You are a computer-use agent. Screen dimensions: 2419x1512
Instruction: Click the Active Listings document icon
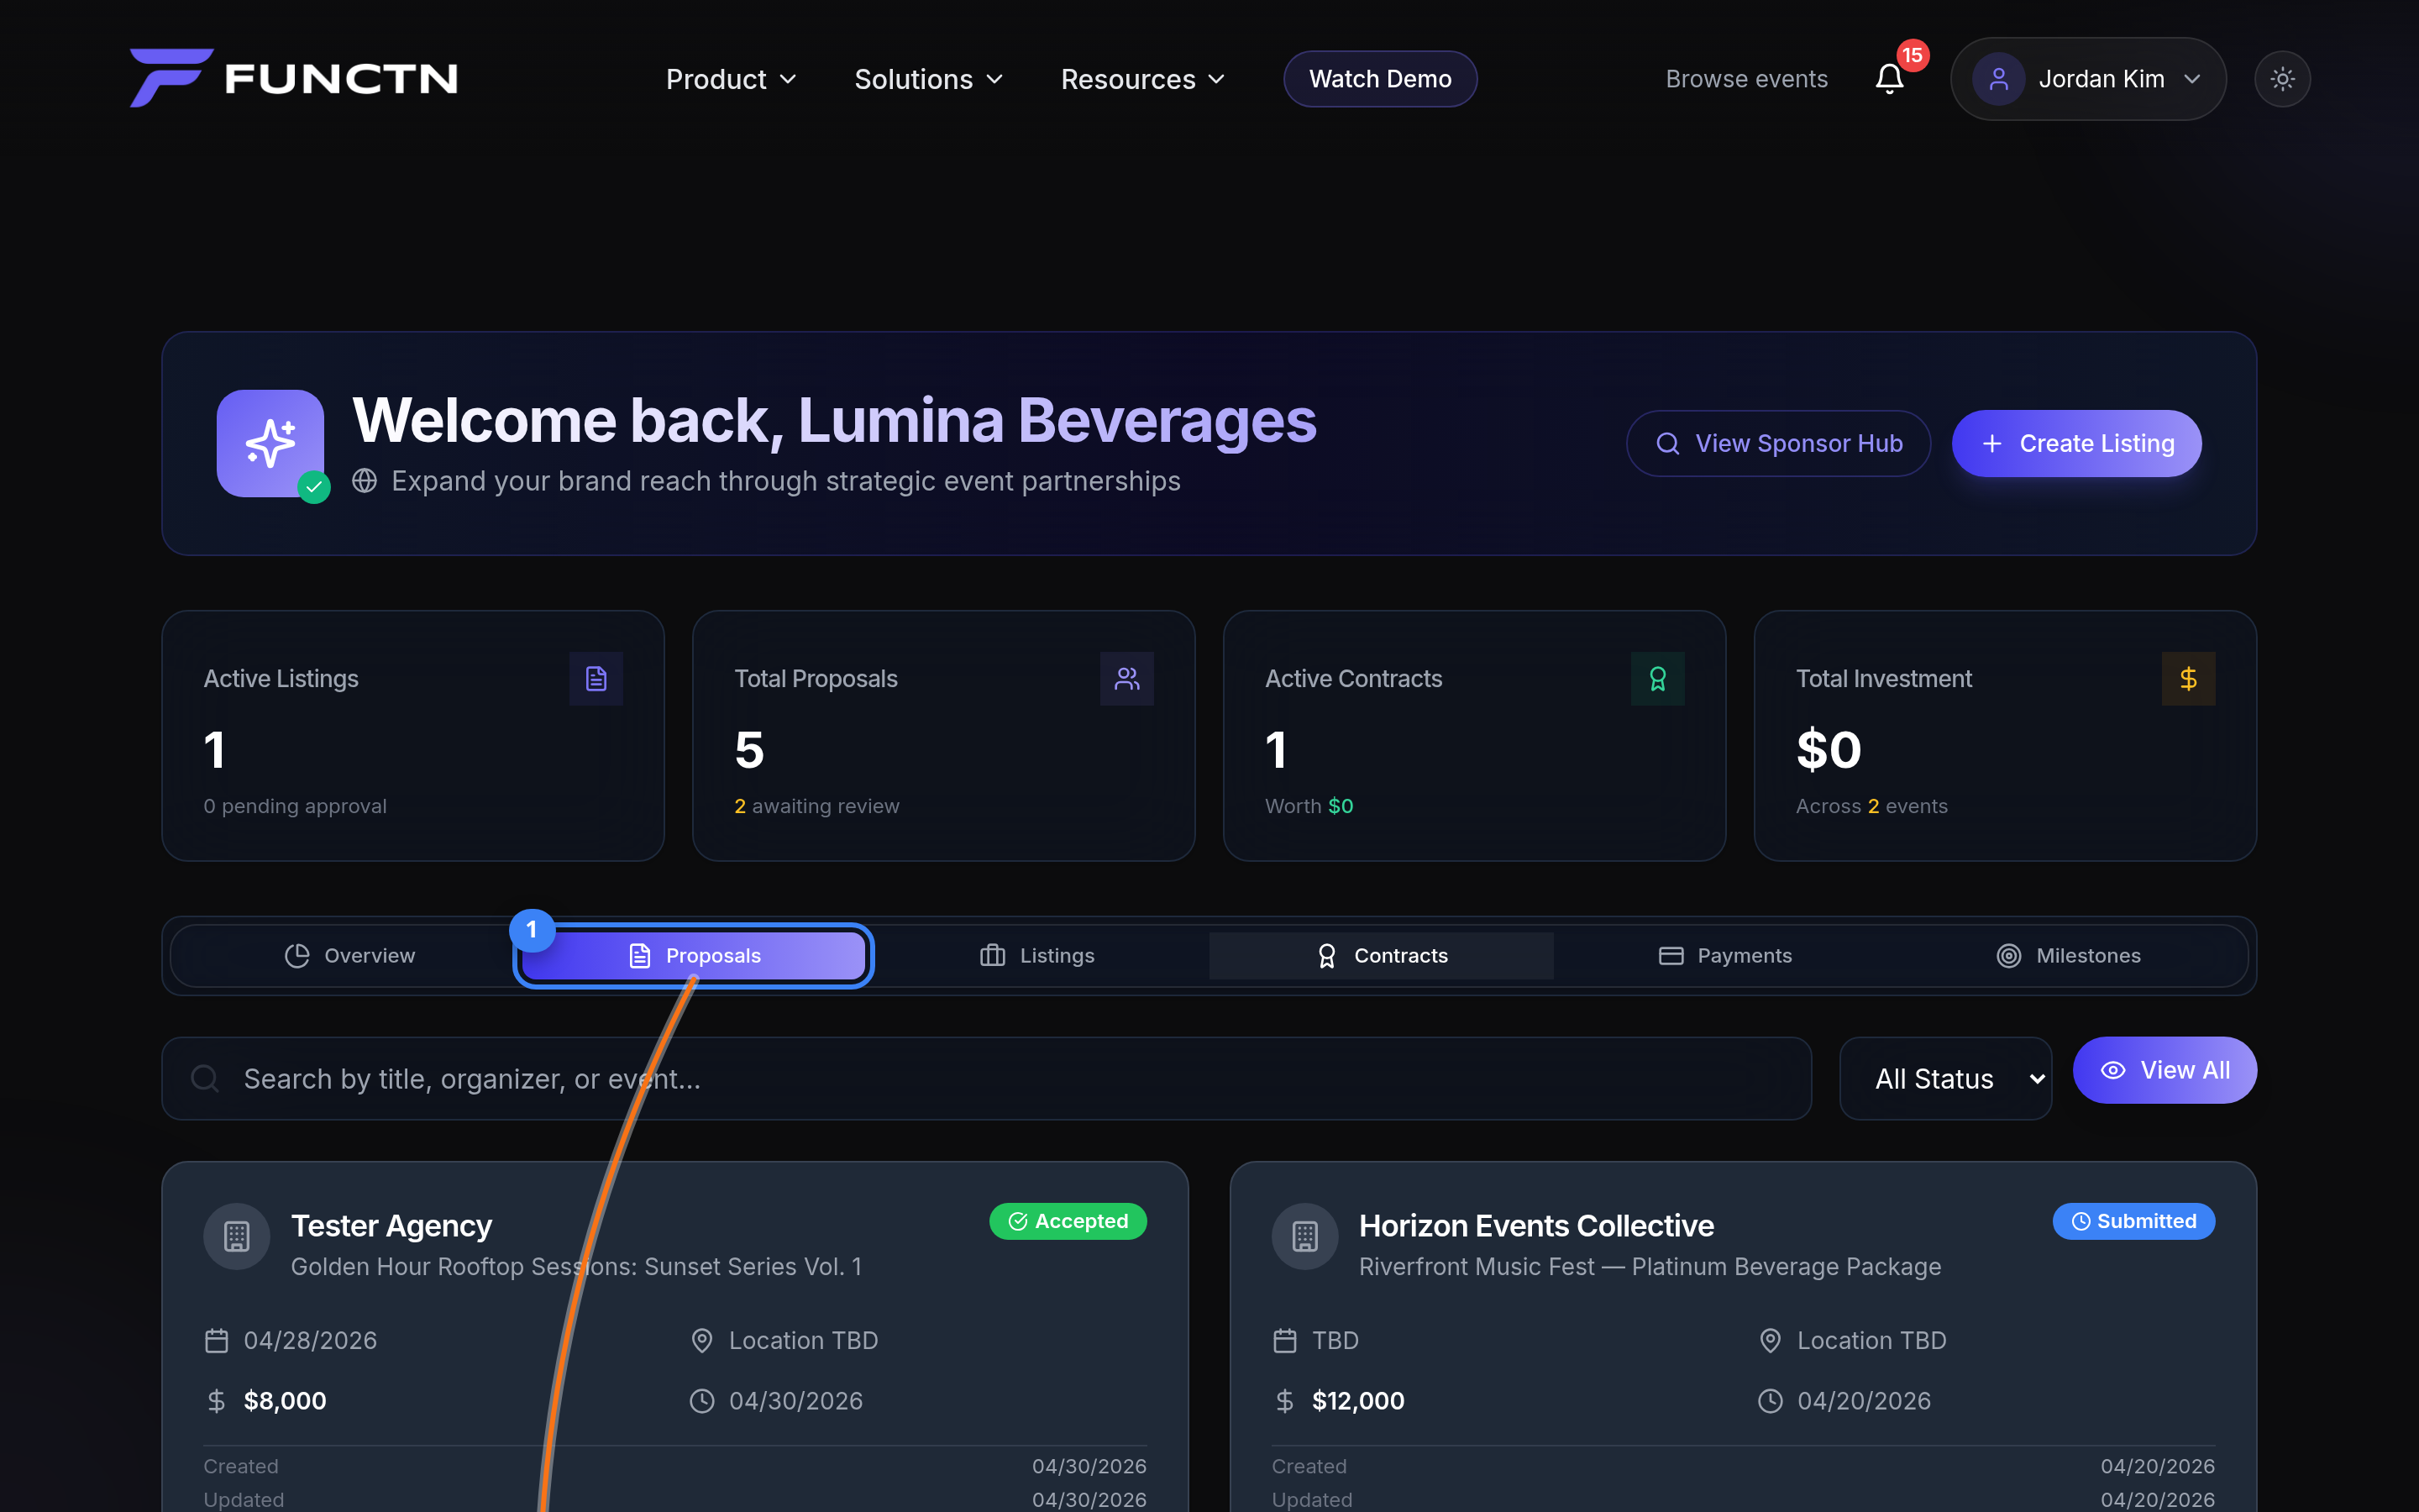596,678
